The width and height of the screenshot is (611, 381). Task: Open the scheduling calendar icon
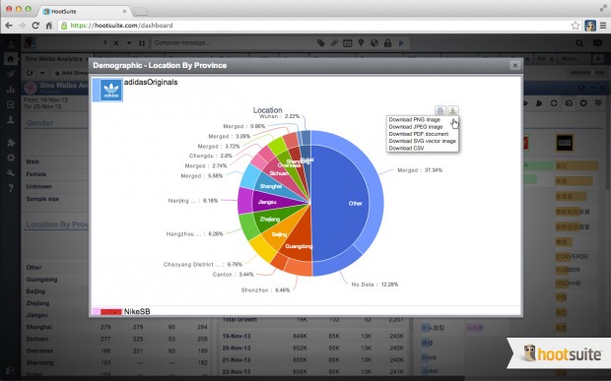[347, 43]
